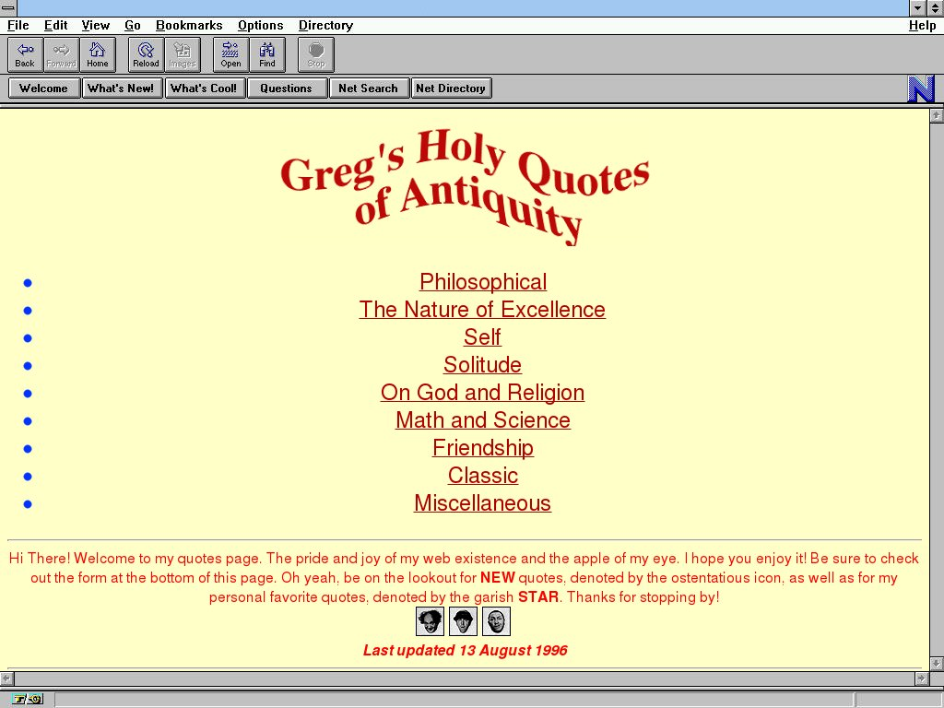Click the Images toolbar icon
944x708 pixels.
(x=182, y=54)
